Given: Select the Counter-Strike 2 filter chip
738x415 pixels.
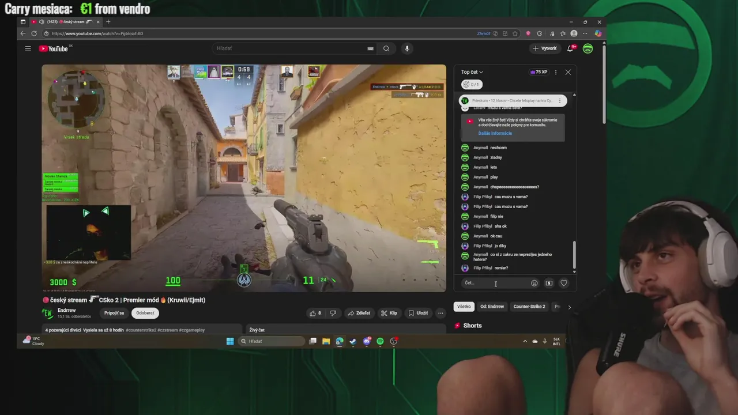Looking at the screenshot, I should click(529, 307).
